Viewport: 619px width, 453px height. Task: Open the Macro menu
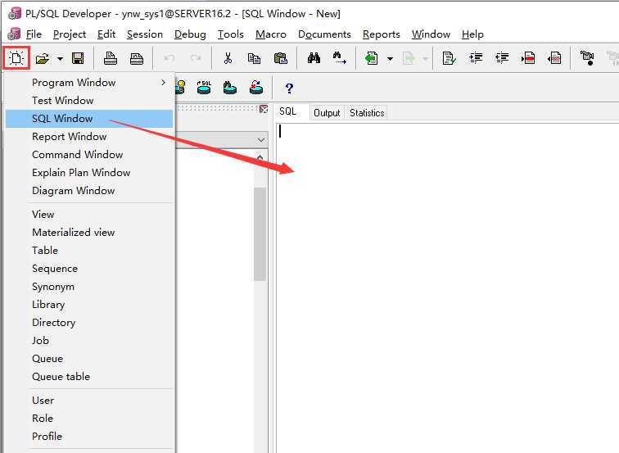pyautogui.click(x=271, y=34)
